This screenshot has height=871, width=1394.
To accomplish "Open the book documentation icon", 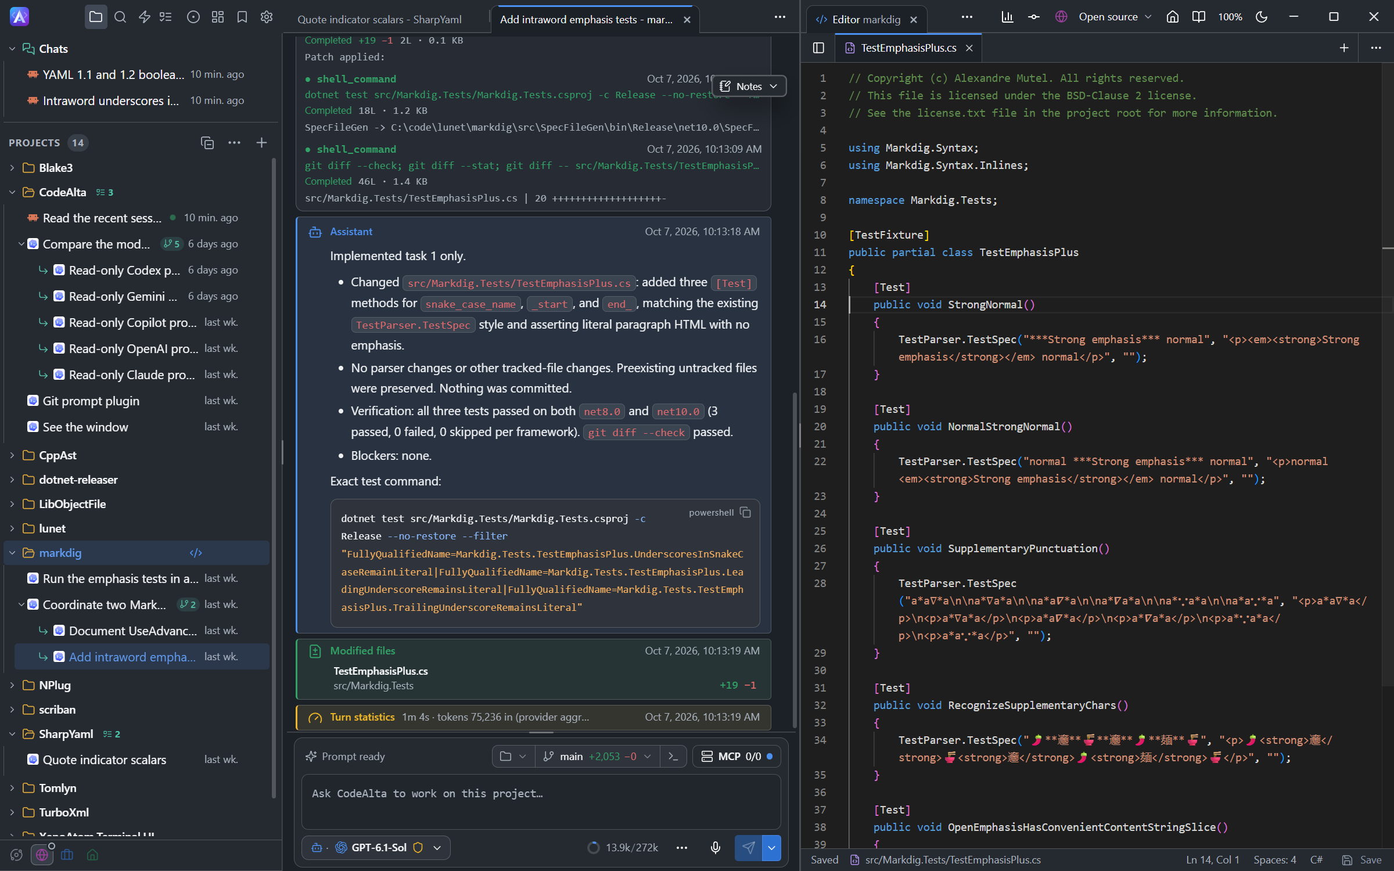I will coord(1199,17).
